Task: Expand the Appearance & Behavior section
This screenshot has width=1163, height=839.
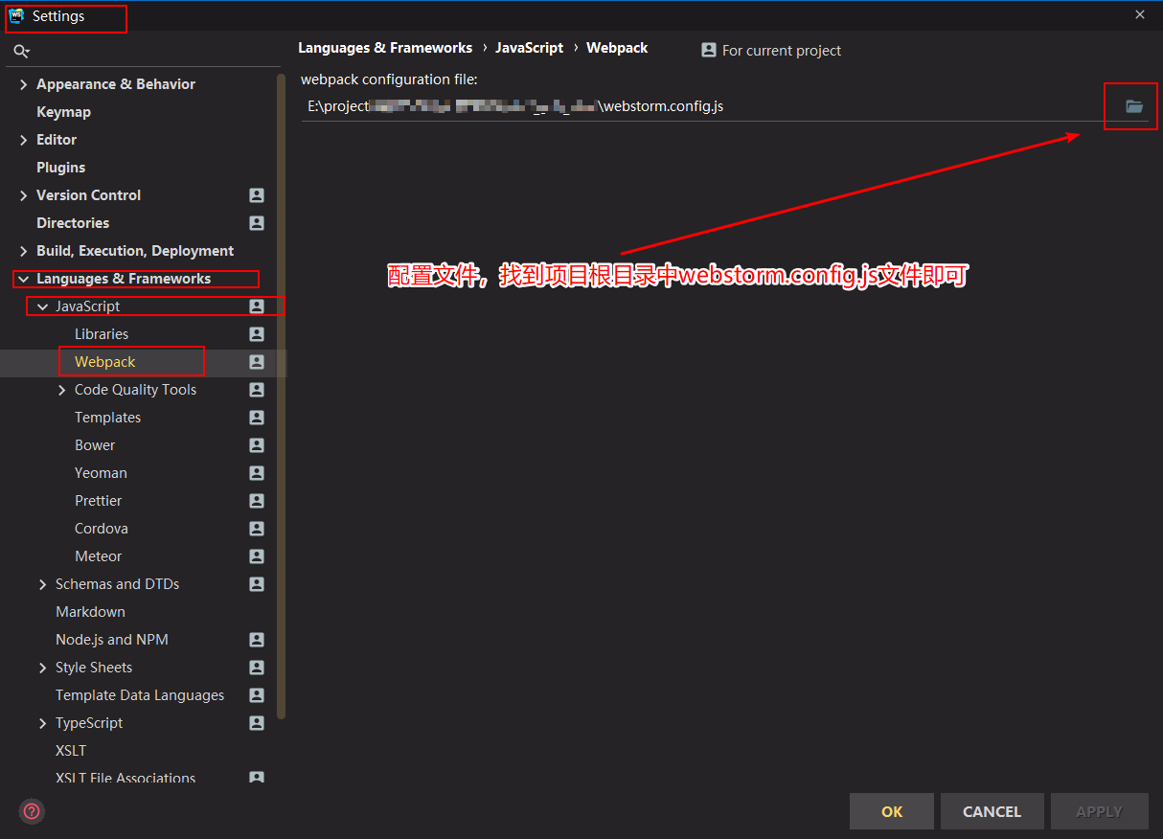Action: tap(23, 83)
